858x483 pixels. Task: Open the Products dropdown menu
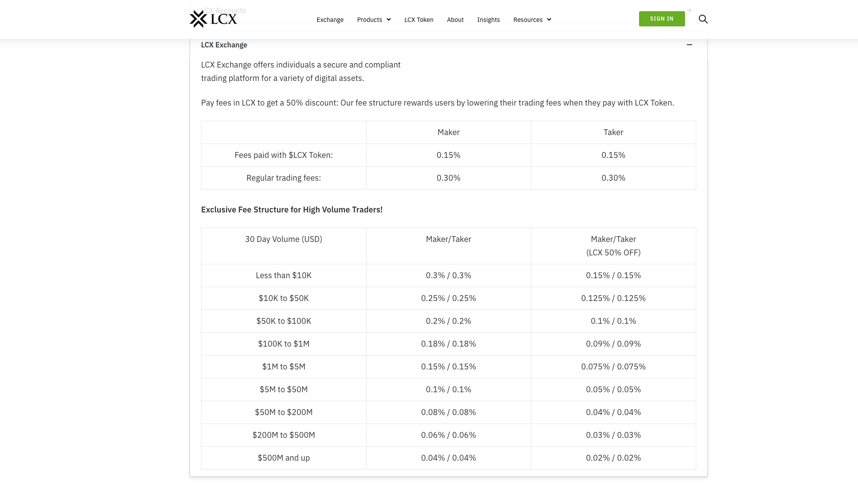pyautogui.click(x=374, y=20)
